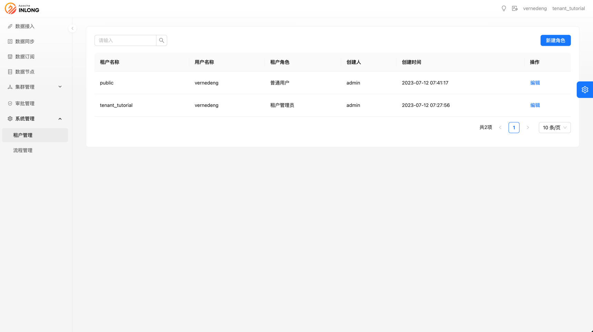The image size is (593, 332).
Task: Edit the public tenant row
Action: [535, 83]
